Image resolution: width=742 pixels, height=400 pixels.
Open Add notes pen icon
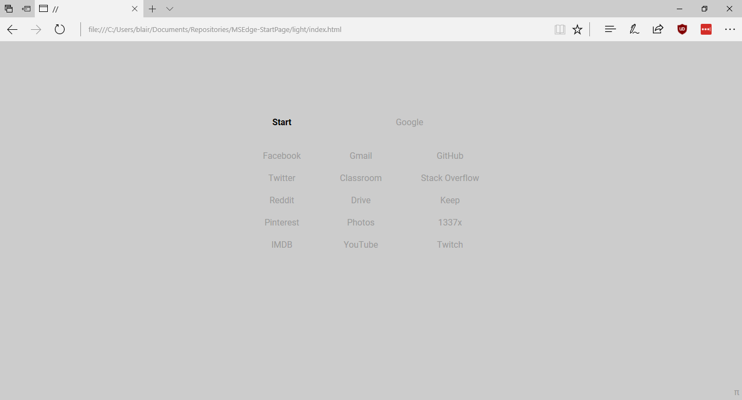[x=634, y=30]
